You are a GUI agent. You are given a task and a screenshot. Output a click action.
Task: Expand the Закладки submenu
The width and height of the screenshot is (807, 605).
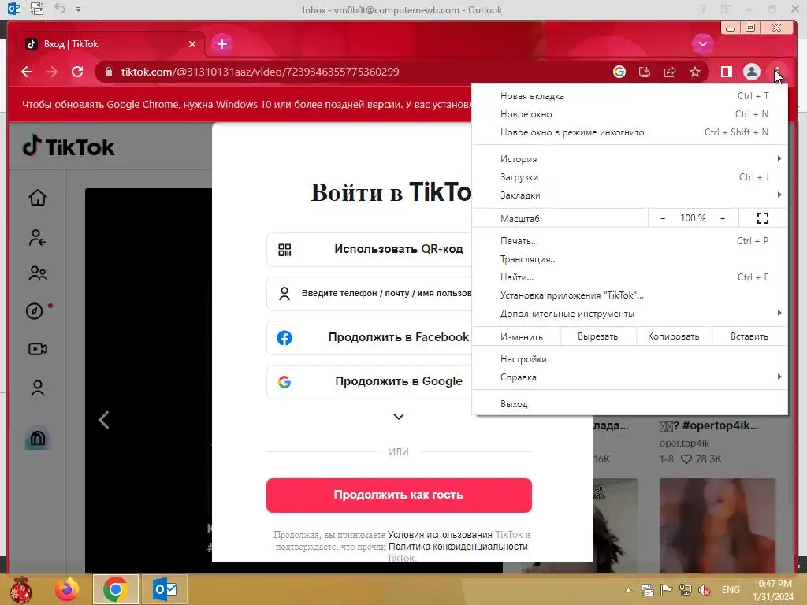(x=630, y=195)
